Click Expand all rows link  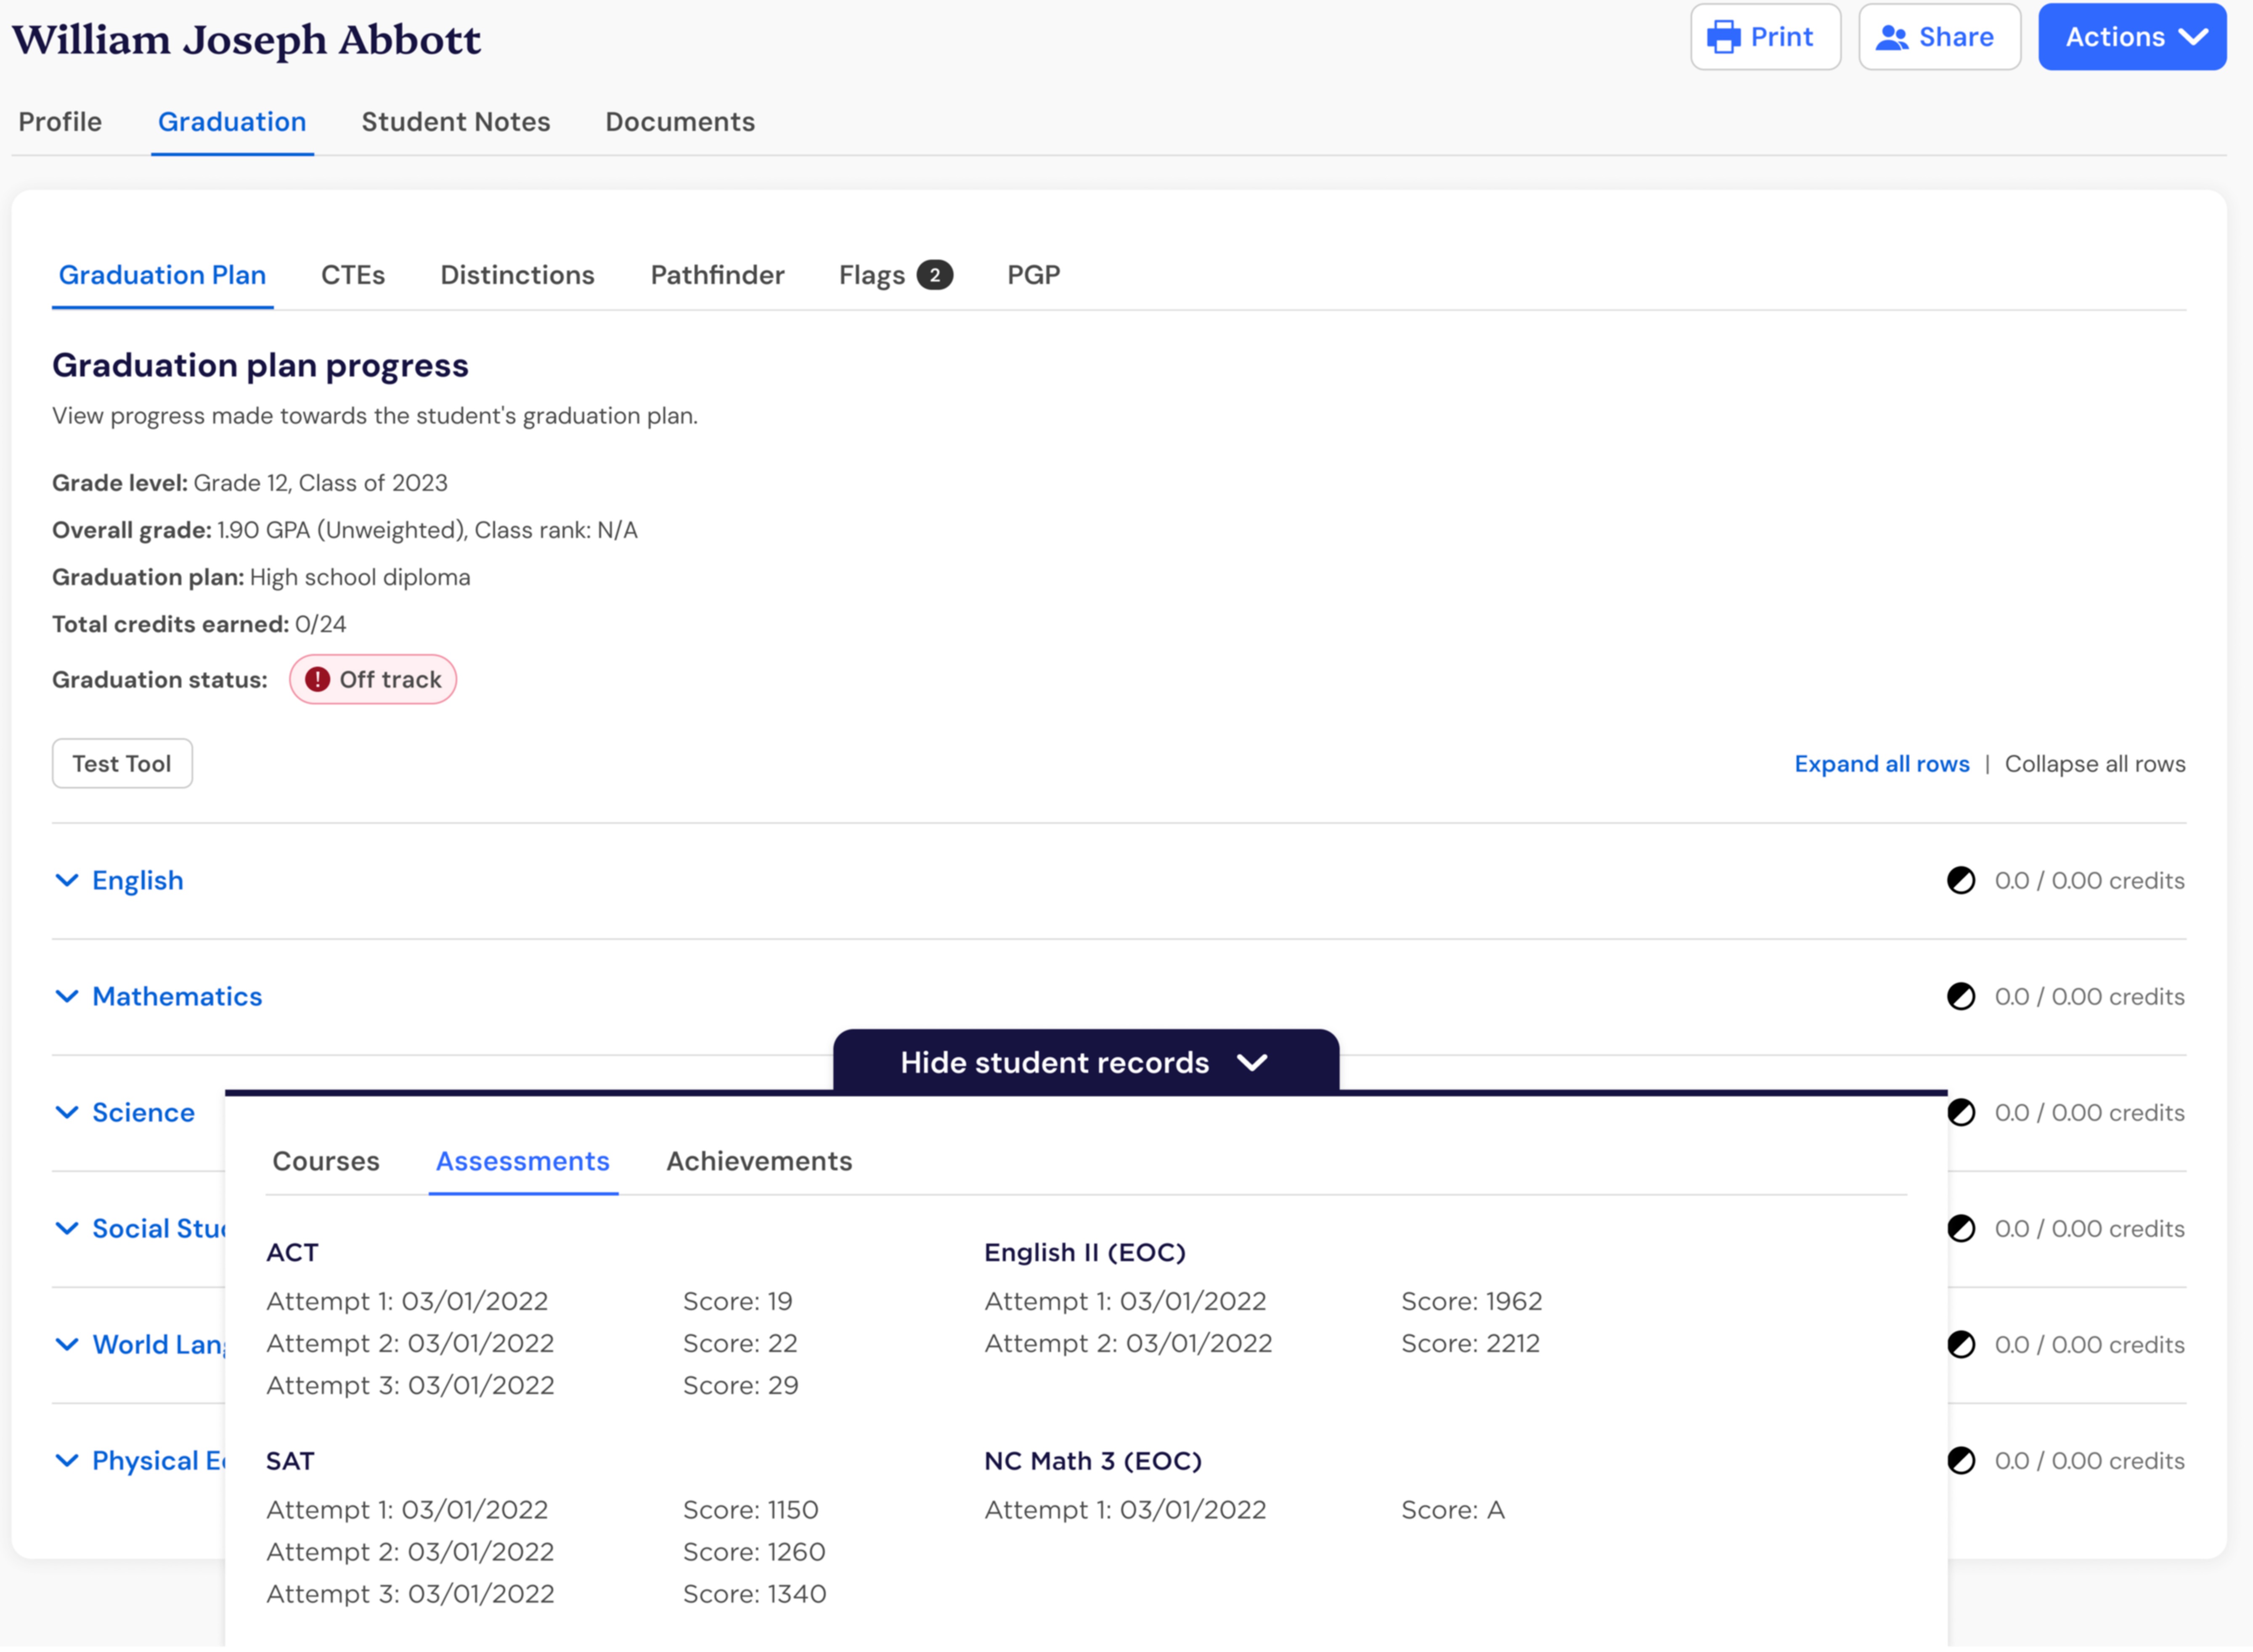click(x=1881, y=764)
